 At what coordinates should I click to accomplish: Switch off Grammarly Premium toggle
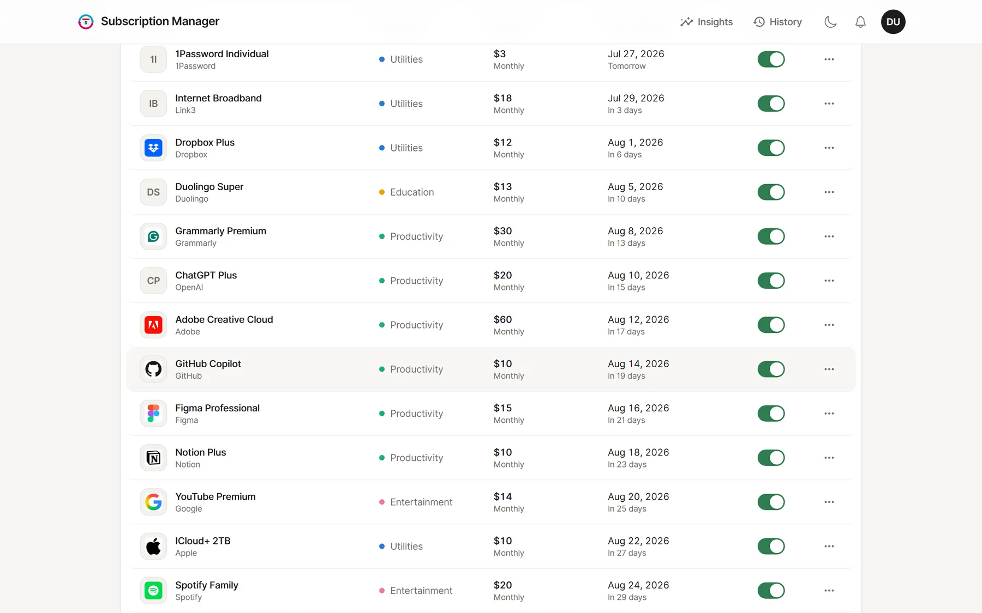tap(771, 236)
